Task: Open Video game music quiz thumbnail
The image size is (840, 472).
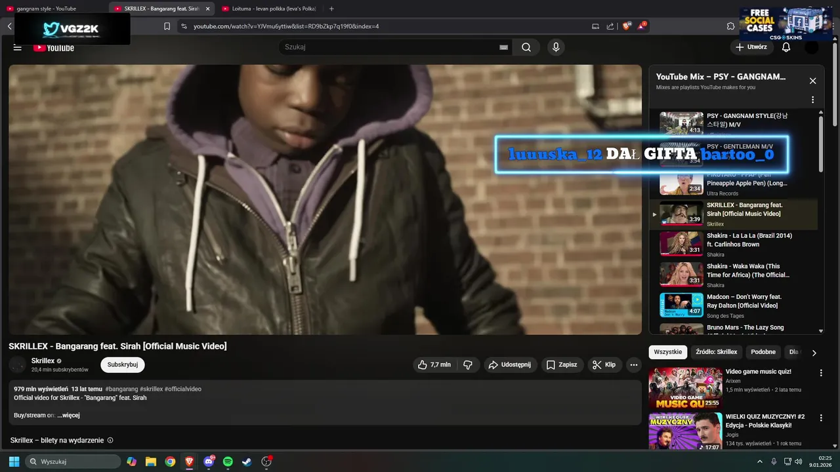Action: point(685,388)
